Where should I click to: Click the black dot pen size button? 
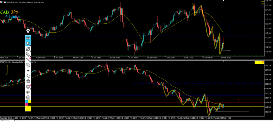pyautogui.click(x=28, y=71)
